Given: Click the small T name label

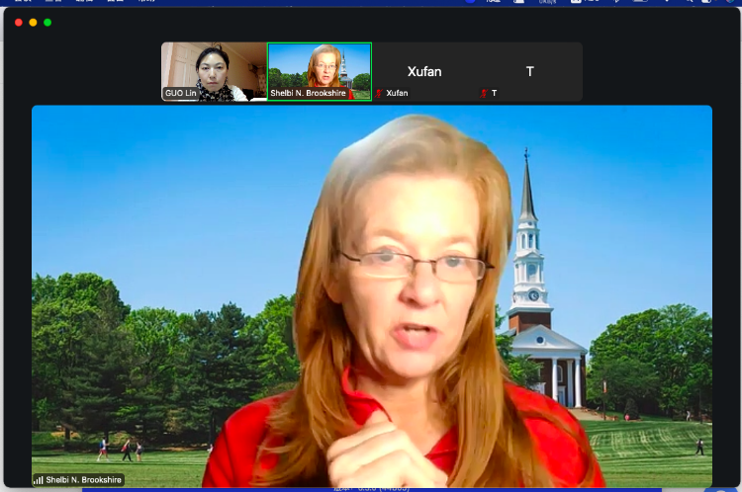Looking at the screenshot, I should tap(494, 94).
